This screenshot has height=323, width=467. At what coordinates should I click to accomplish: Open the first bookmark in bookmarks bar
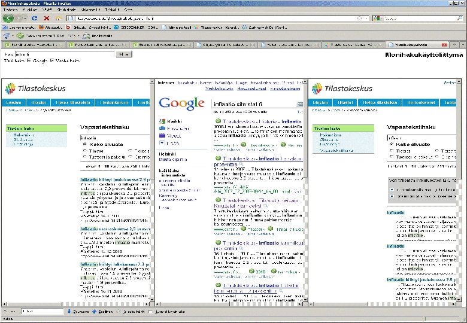[19, 28]
